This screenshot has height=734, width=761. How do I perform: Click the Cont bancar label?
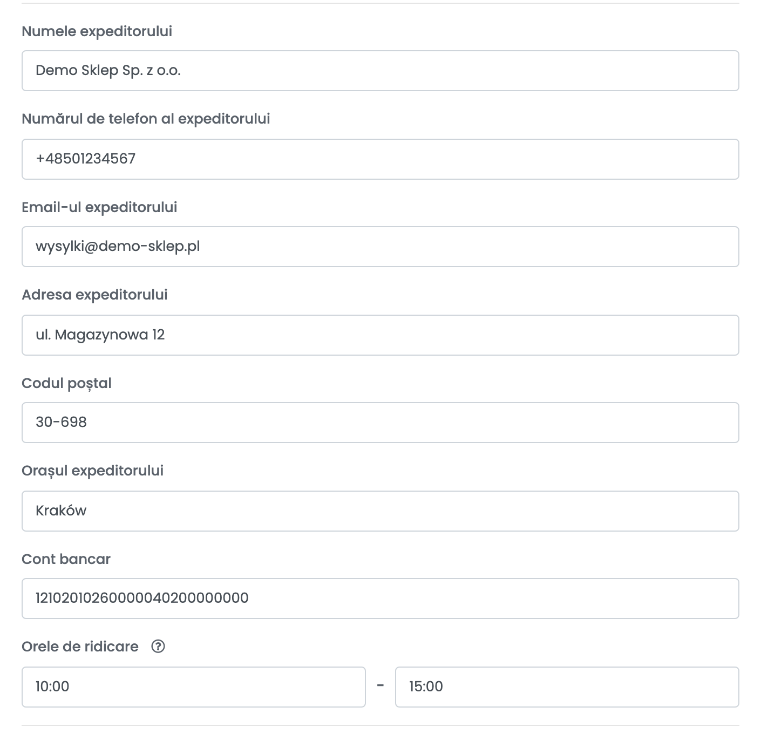click(66, 559)
